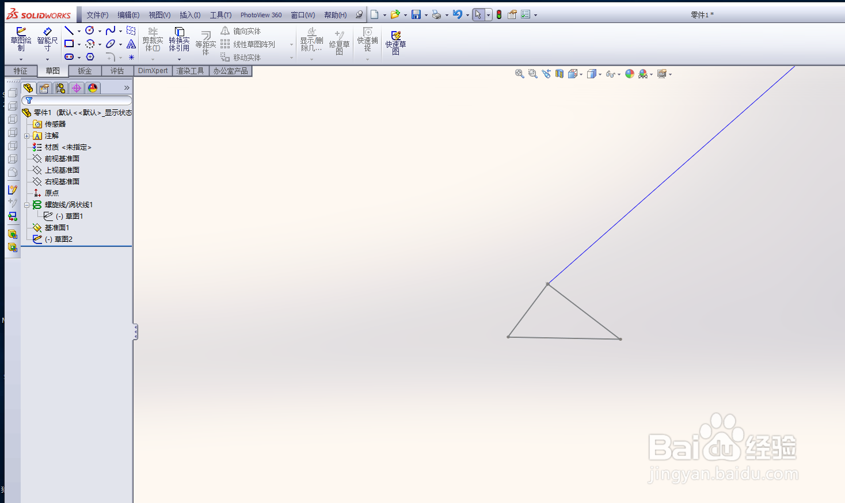Click the Rebuild traffic light icon
This screenshot has height=503, width=845.
pos(499,14)
